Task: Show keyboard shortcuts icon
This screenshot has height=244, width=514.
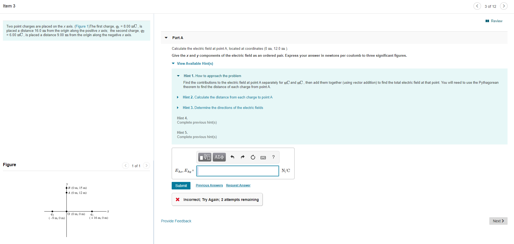Action: 263,158
